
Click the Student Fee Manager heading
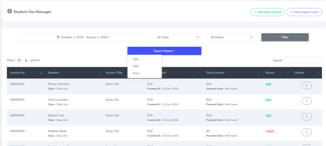point(32,12)
